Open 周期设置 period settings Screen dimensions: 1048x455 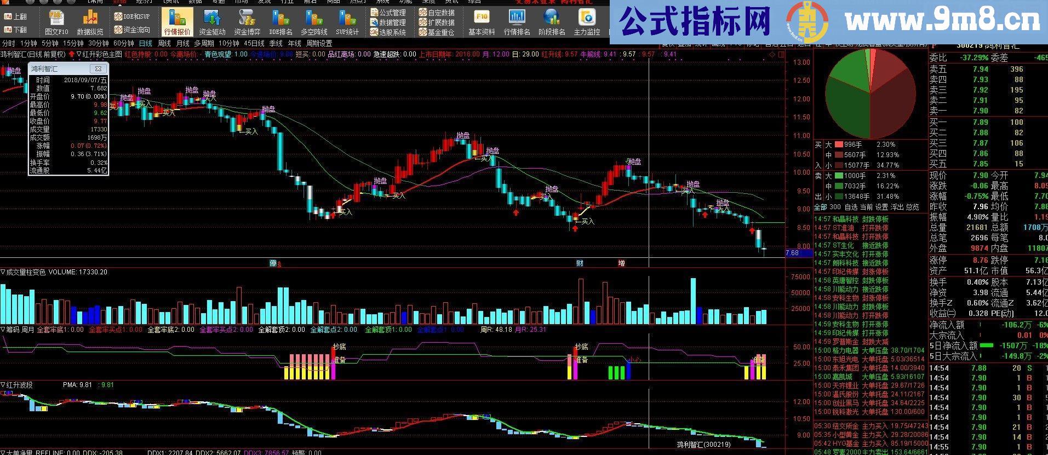pyautogui.click(x=319, y=43)
